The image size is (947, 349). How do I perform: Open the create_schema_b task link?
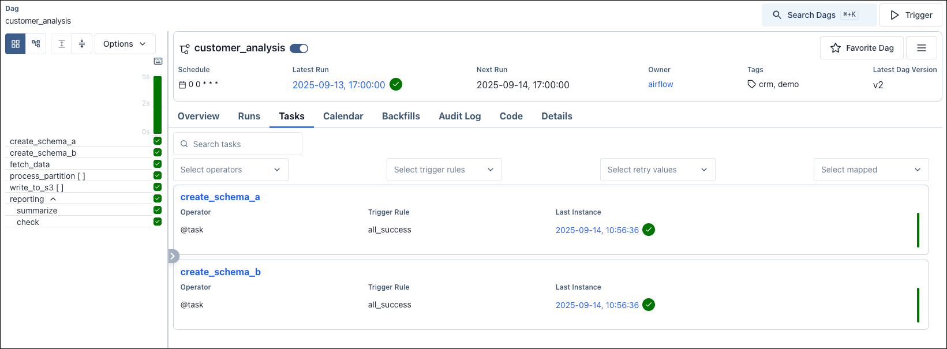pos(220,272)
